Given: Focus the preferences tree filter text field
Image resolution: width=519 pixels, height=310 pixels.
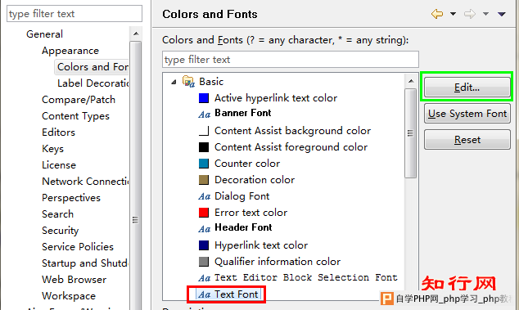Looking at the screenshot, I should [74, 14].
